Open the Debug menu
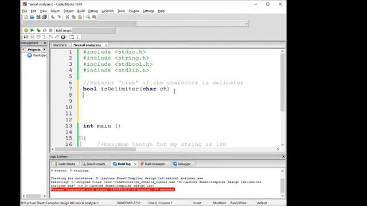 93,11
